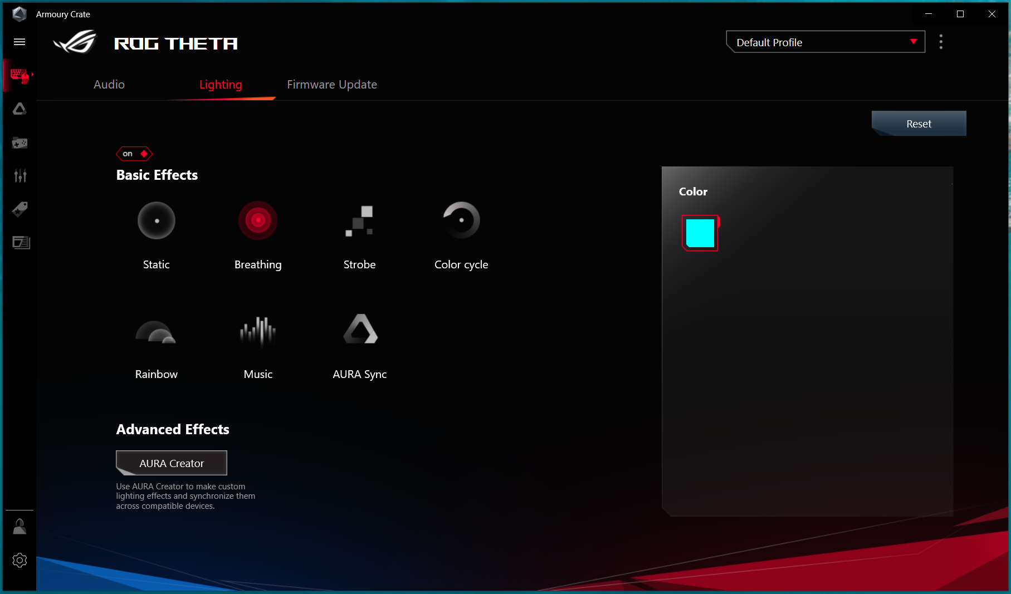Image resolution: width=1011 pixels, height=594 pixels.
Task: Select the Rainbow lighting effect icon
Action: coord(156,332)
